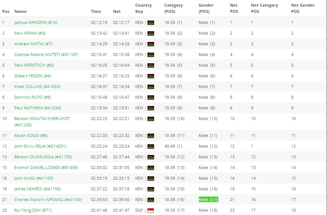This screenshot has width=327, height=215.
Task: Click Kenya flag in Felix KIRWA row
Action: pos(151,34)
